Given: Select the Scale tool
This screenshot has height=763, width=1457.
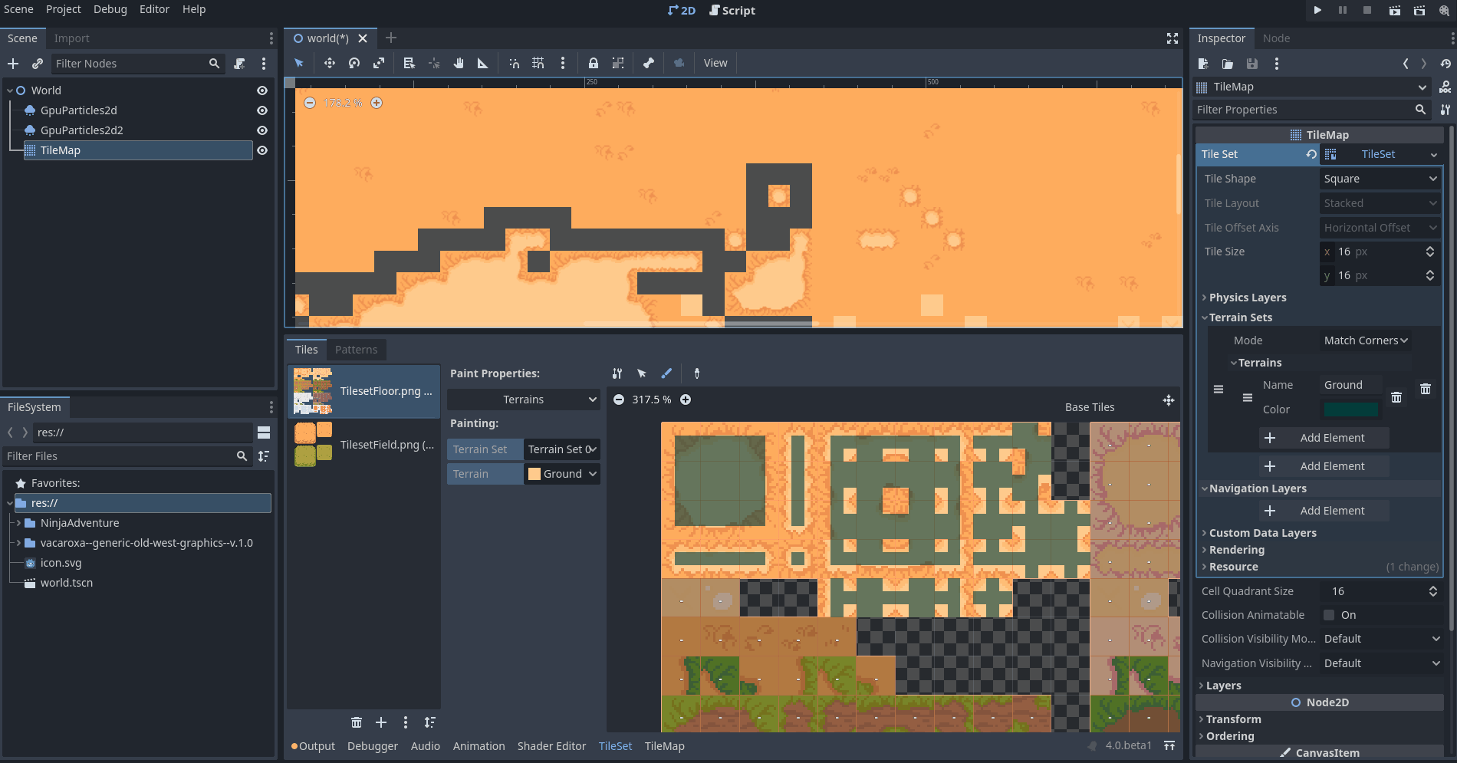Looking at the screenshot, I should 379,63.
